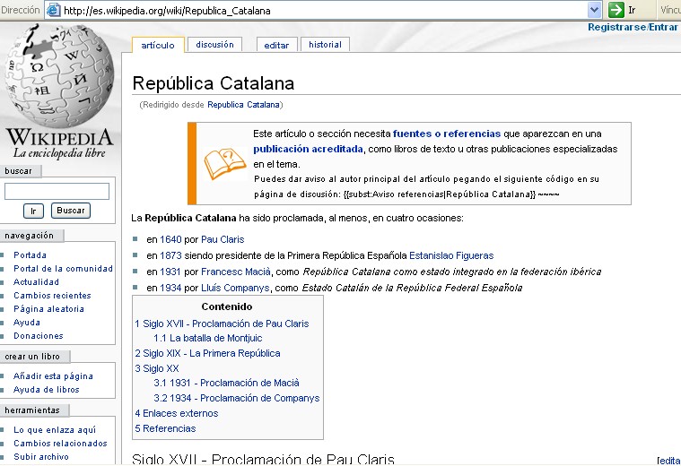Jump to 4 Enlaces externos
681x466 pixels.
[x=177, y=413]
